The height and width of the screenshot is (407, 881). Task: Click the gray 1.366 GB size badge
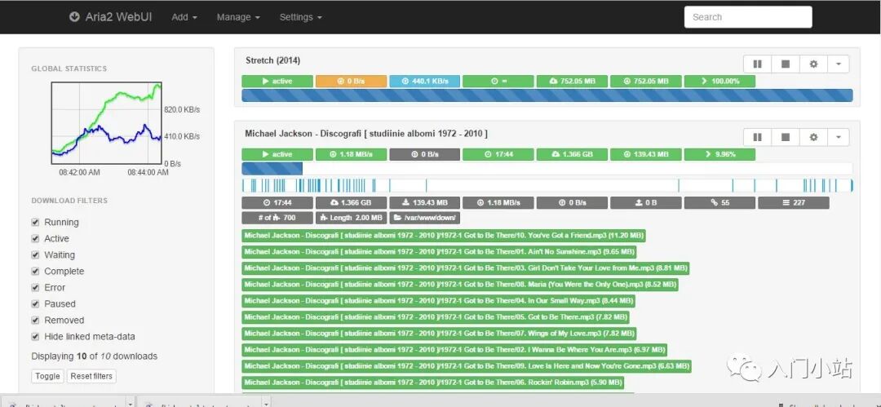351,202
